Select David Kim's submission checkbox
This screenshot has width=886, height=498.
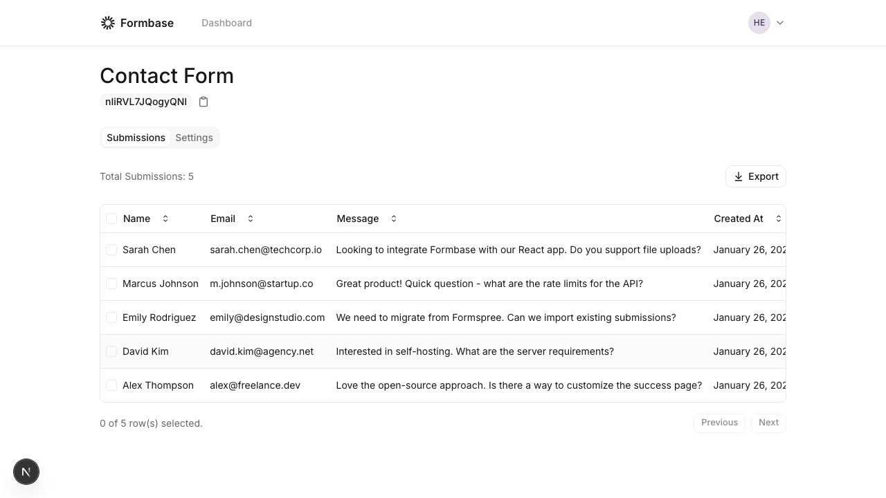click(111, 351)
